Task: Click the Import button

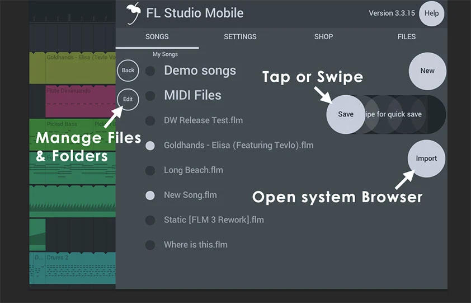Action: click(426, 159)
